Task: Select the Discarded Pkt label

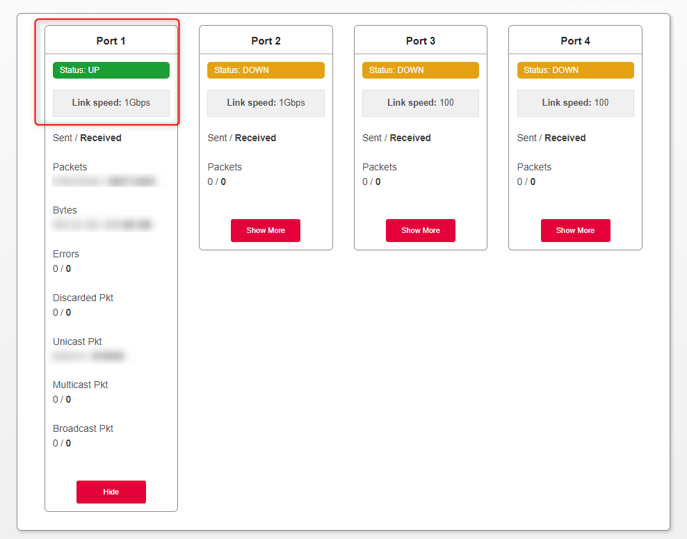Action: [83, 298]
